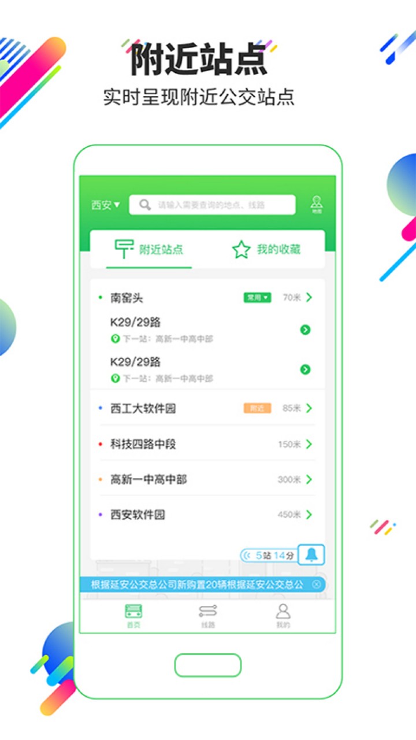The width and height of the screenshot is (416, 740).
Task: Expand 科技四路中段 station chevron
Action: (309, 444)
